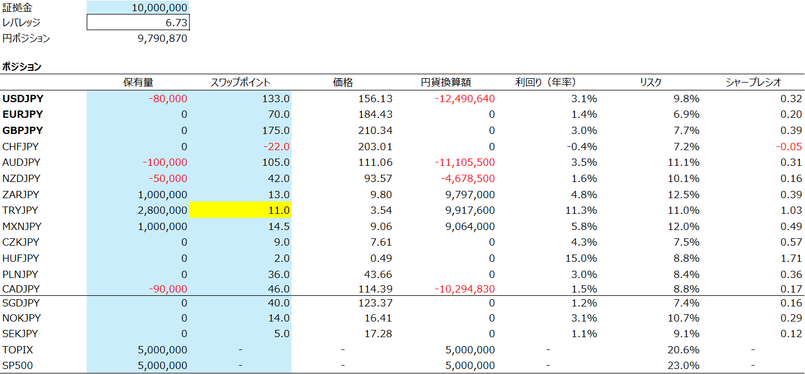This screenshot has height=374, width=805.
Task: Select the TOPIX holding amount cell
Action: 138,350
